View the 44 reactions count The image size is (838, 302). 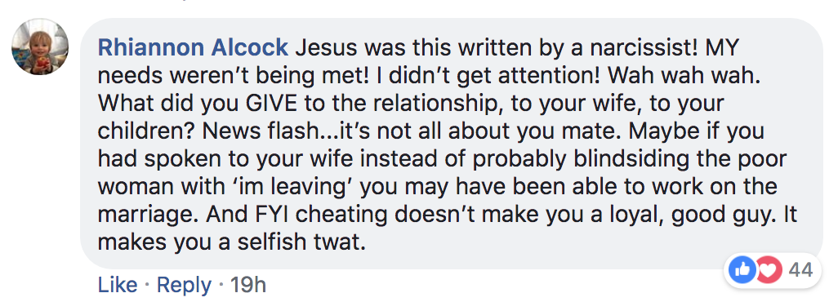click(x=800, y=270)
